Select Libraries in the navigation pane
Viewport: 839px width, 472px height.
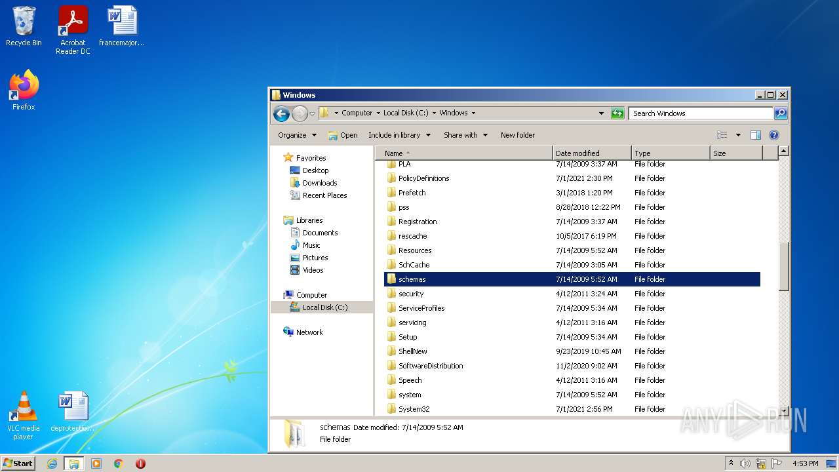point(309,220)
